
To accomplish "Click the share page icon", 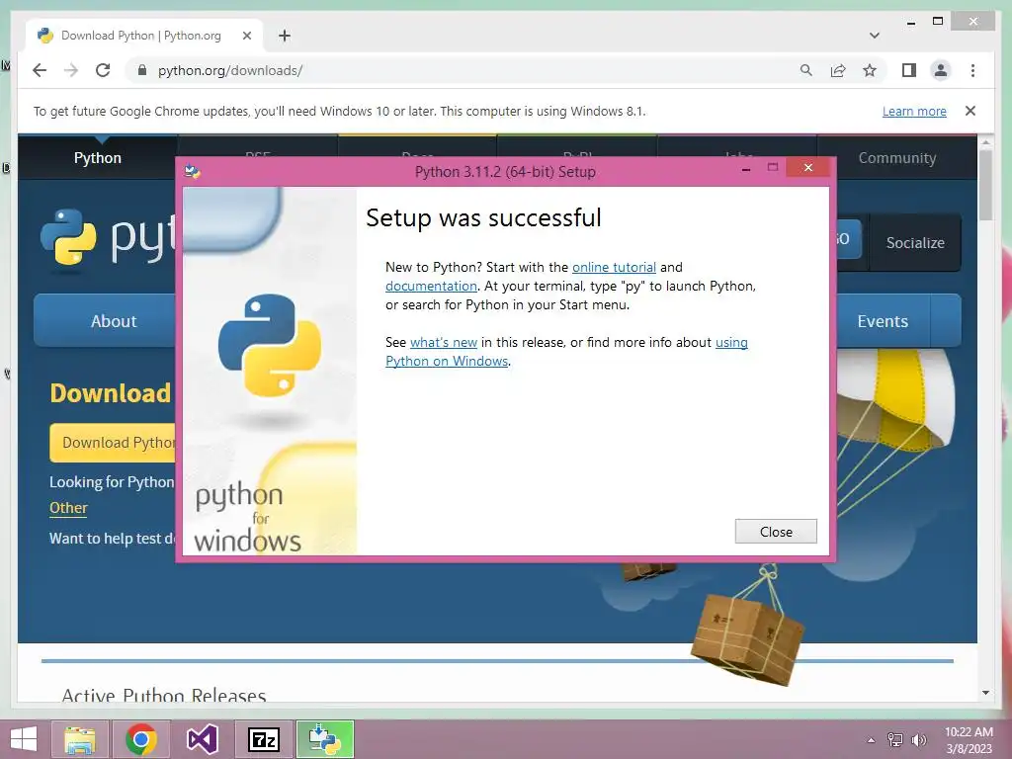I will point(838,70).
